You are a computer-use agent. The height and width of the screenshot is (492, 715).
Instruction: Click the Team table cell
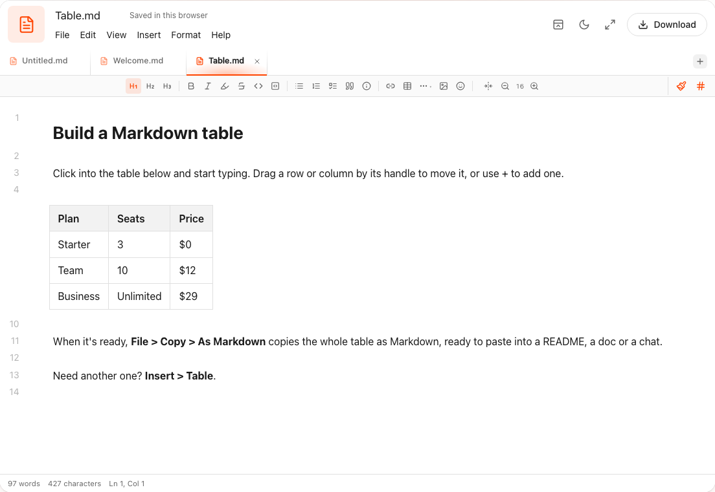pyautogui.click(x=79, y=270)
